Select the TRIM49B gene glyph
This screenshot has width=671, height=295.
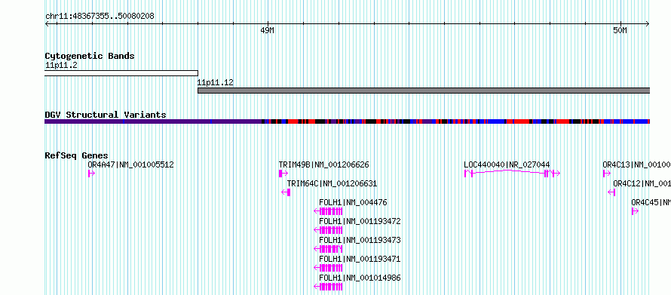[x=283, y=174]
